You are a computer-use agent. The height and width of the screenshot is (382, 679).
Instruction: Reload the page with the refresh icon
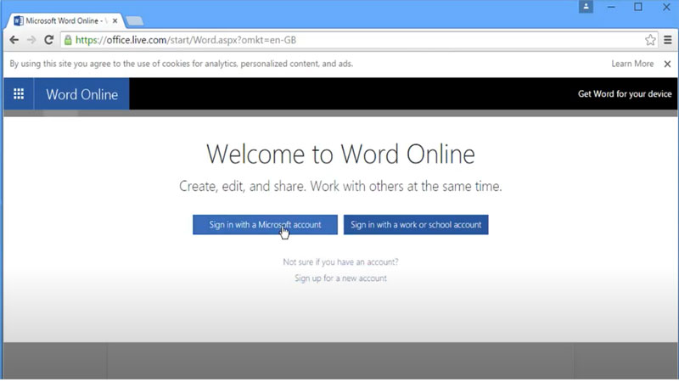(x=49, y=40)
